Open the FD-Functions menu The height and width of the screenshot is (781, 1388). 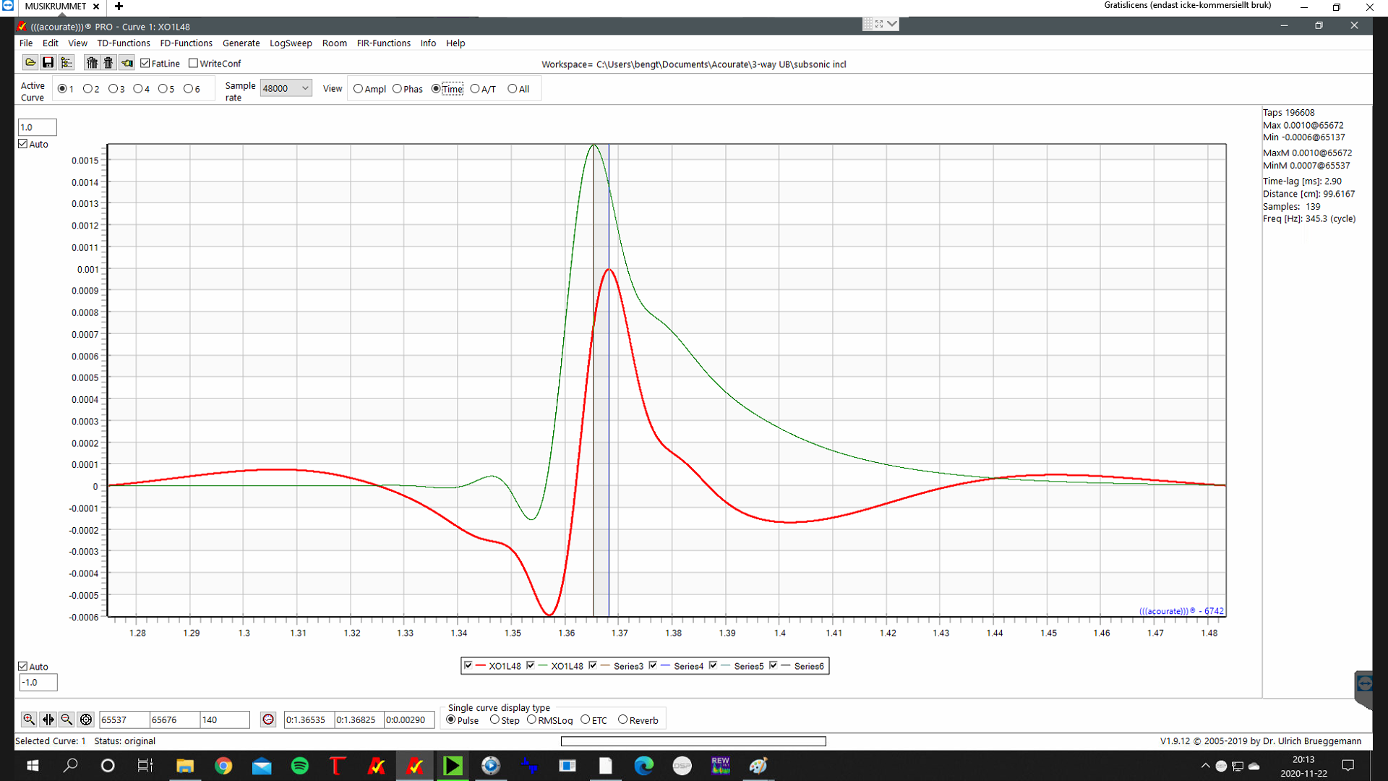(x=187, y=43)
